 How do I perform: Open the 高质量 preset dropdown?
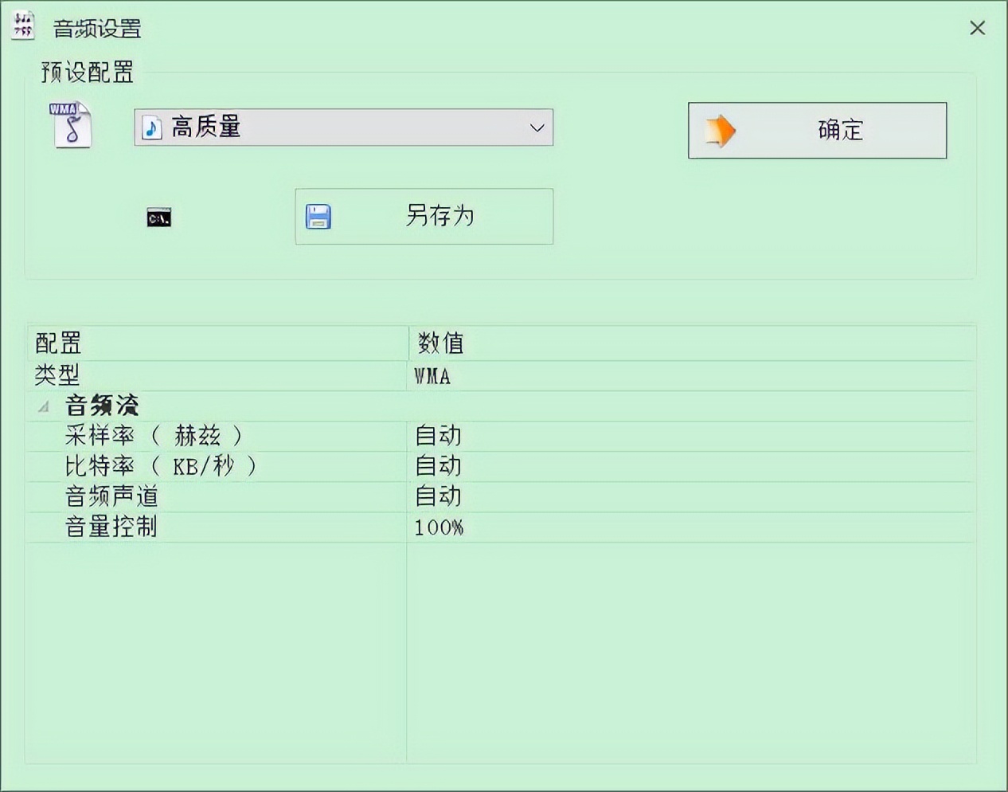(x=342, y=127)
